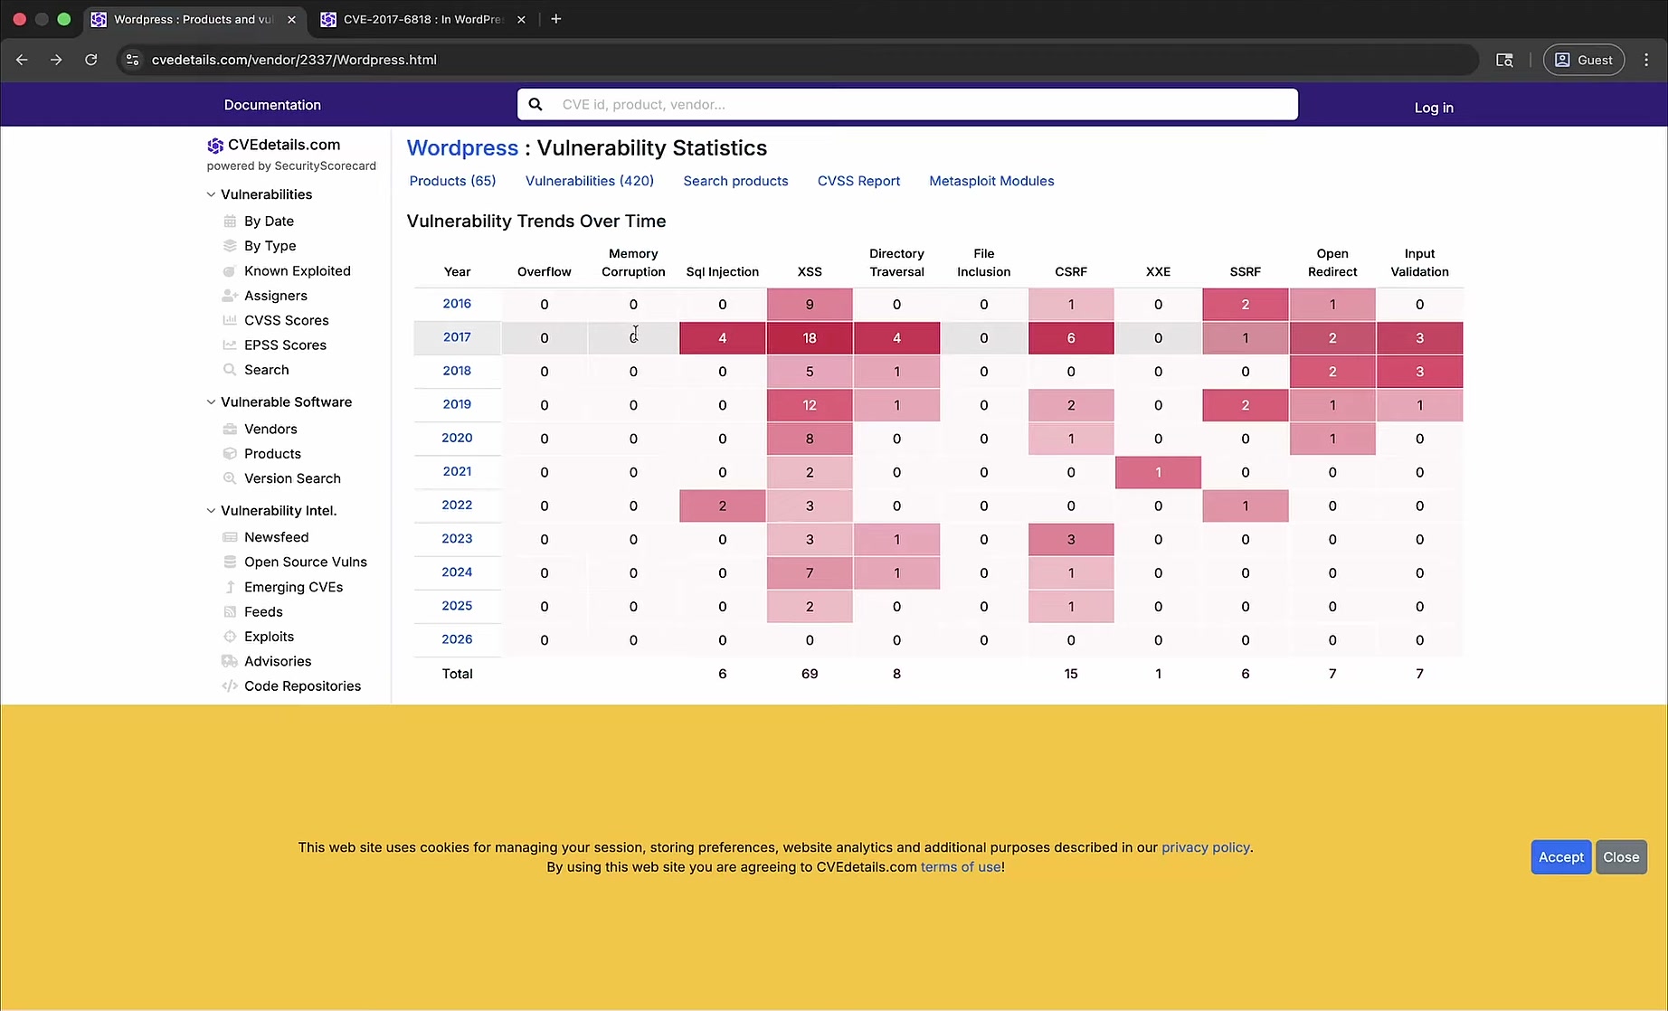This screenshot has height=1011, width=1668.
Task: Open the CVSS Report tab link
Action: click(858, 181)
